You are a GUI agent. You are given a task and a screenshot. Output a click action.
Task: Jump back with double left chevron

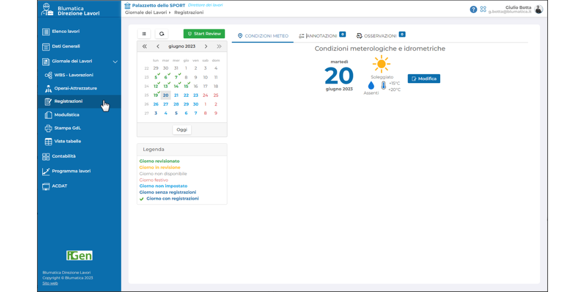pos(145,47)
